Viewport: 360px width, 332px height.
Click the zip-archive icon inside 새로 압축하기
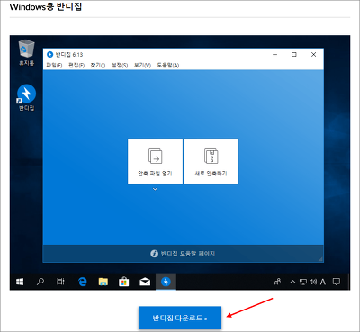(x=211, y=156)
